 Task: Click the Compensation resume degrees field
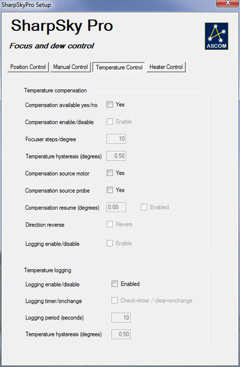point(116,207)
